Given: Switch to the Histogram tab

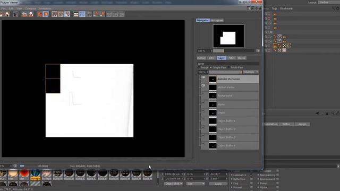Looking at the screenshot, I should [x=217, y=20].
